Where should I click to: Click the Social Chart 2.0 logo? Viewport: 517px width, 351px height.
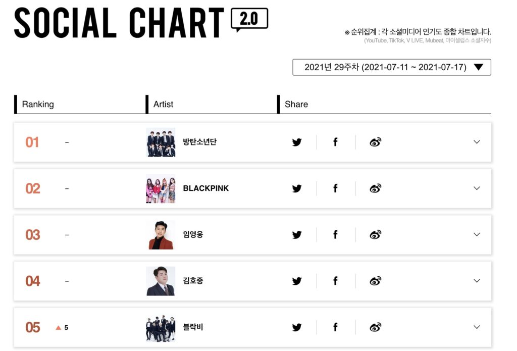(141, 22)
